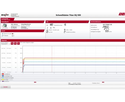Toggle the Schweißstrom series checkbox
Image resolution: width=125 pixels, height=102 pixels.
[x=1, y=74]
